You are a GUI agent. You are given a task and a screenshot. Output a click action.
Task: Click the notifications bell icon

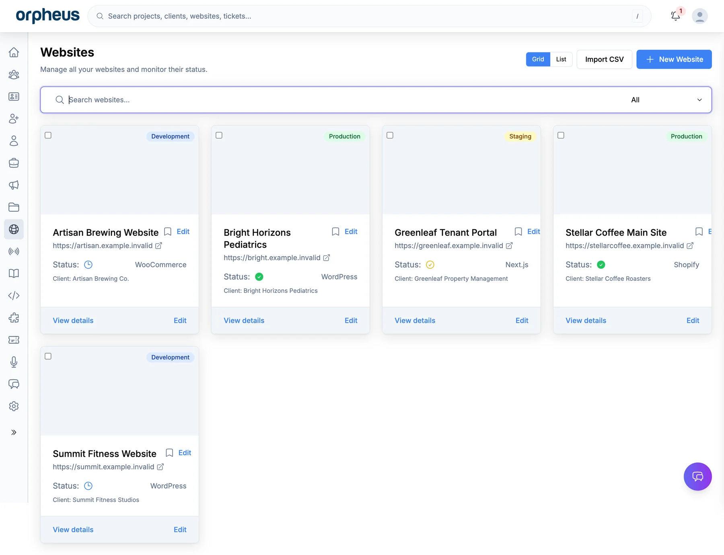pyautogui.click(x=675, y=16)
